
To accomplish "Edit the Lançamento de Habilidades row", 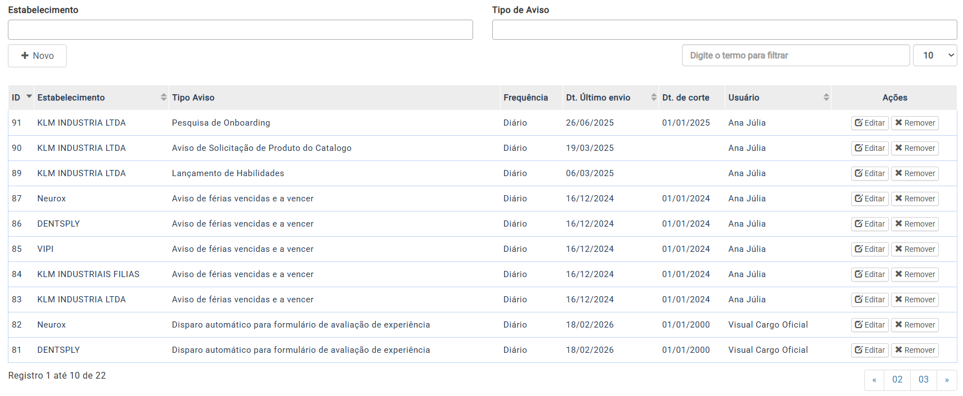I will coord(869,173).
